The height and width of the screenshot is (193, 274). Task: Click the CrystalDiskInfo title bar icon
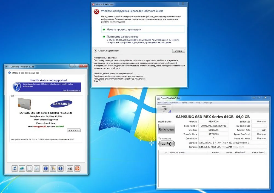coord(158,98)
